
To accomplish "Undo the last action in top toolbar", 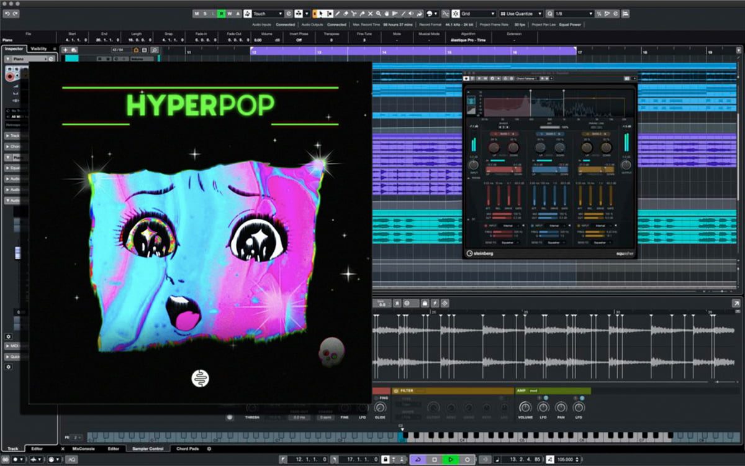I will click(x=7, y=13).
